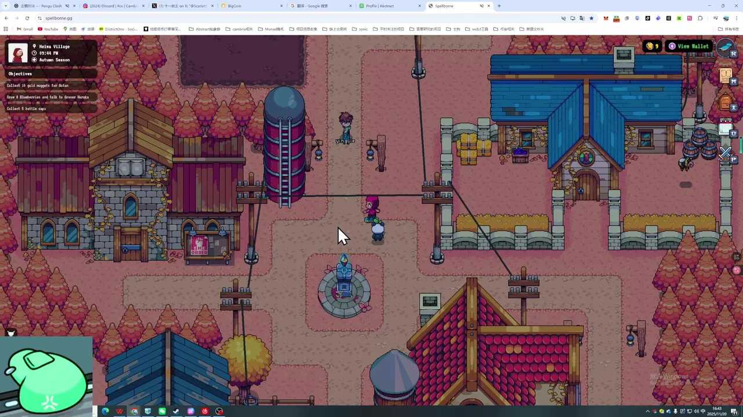
Task: Open the Chrome apps grid icon
Action: click(6, 29)
